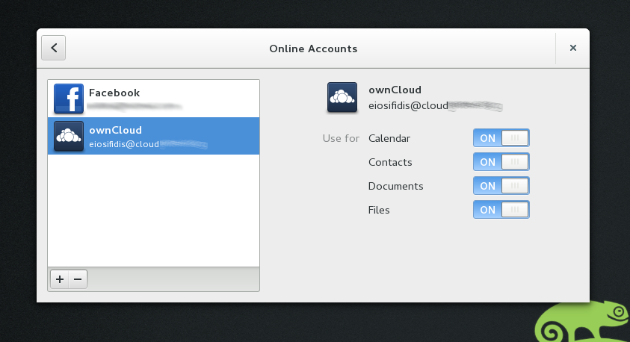The image size is (630, 342).
Task: Click the Facebook logo icon in account list
Action: pos(69,99)
